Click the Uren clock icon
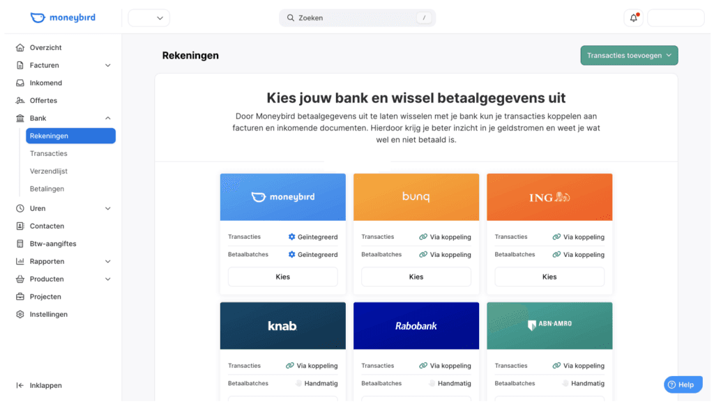The height and width of the screenshot is (404, 714). click(x=20, y=208)
